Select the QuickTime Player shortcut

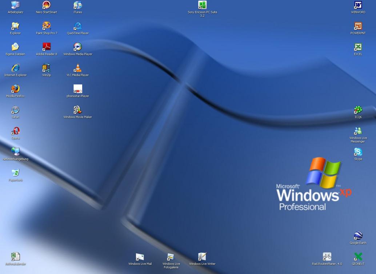pyautogui.click(x=78, y=26)
